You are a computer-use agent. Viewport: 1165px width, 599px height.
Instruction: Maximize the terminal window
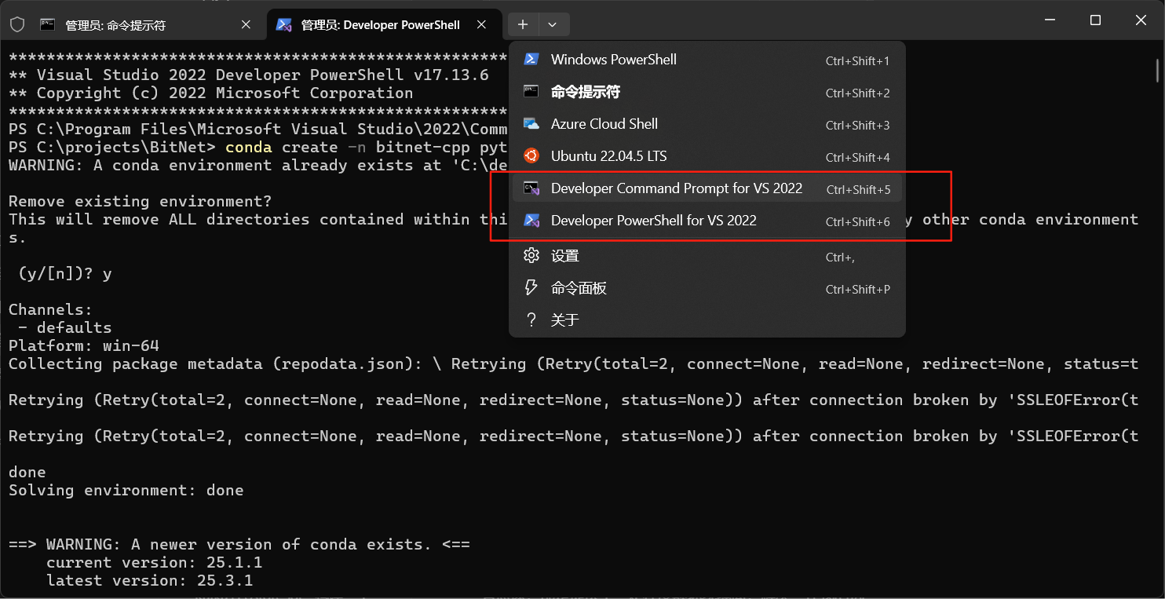pyautogui.click(x=1095, y=20)
